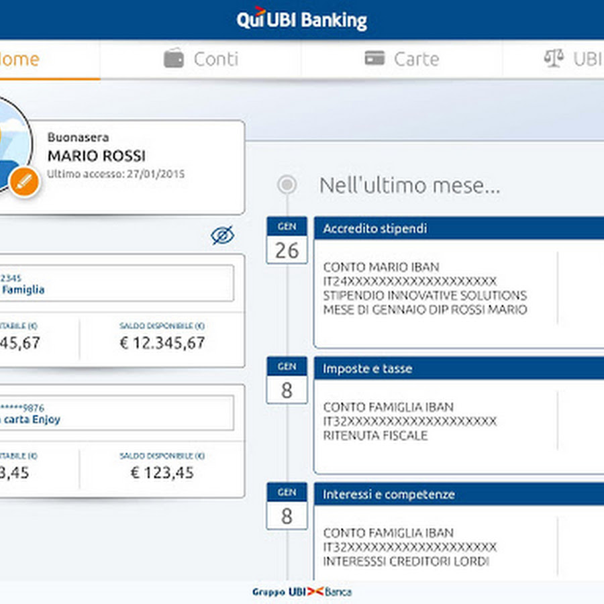
Task: Click SALDO DISPONIBILE label above € 12.345,67
Action: pyautogui.click(x=162, y=326)
